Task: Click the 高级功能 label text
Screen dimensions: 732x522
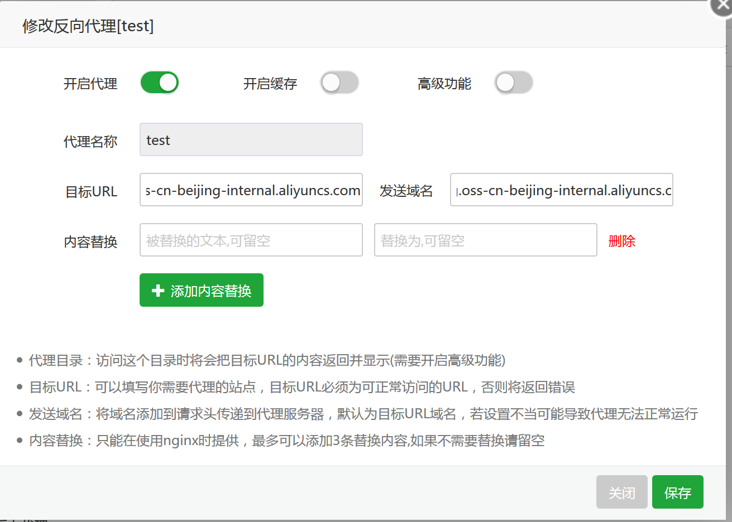Action: point(444,84)
